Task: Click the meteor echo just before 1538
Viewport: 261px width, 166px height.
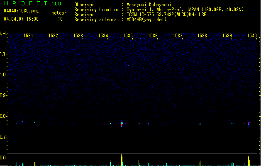Action: point(200,124)
